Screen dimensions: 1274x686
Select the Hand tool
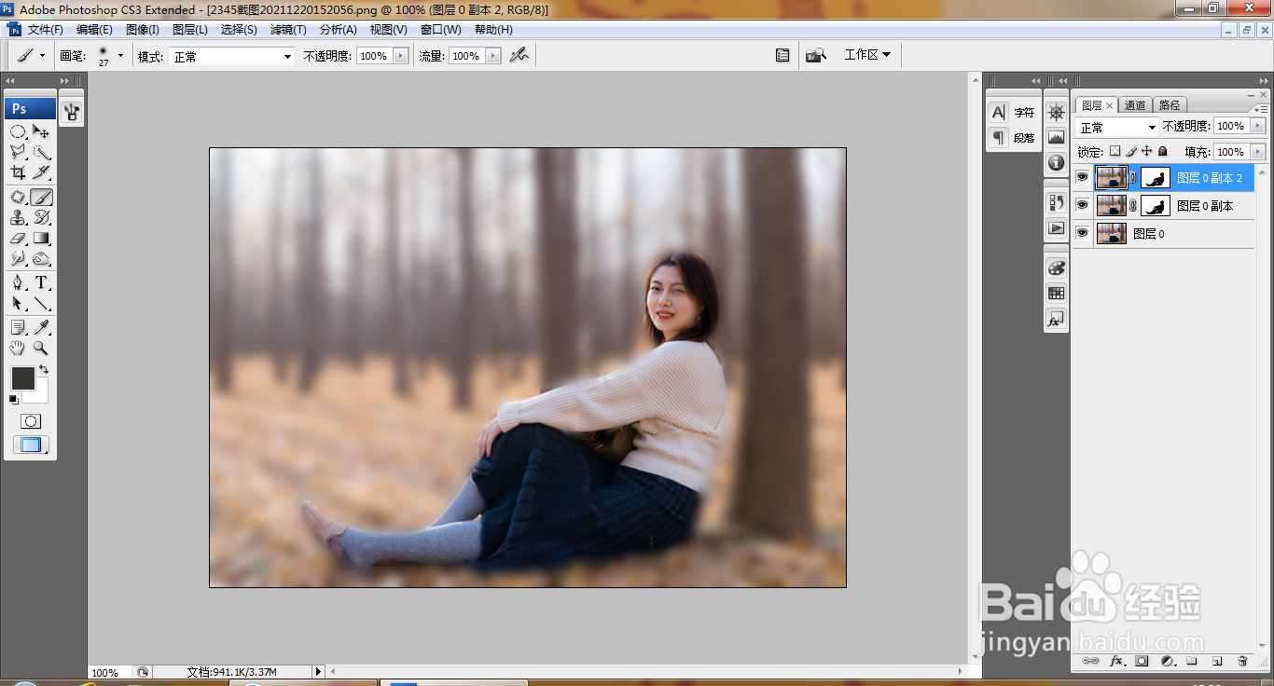pyautogui.click(x=18, y=349)
